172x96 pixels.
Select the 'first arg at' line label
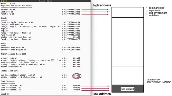[x=7, y=14]
